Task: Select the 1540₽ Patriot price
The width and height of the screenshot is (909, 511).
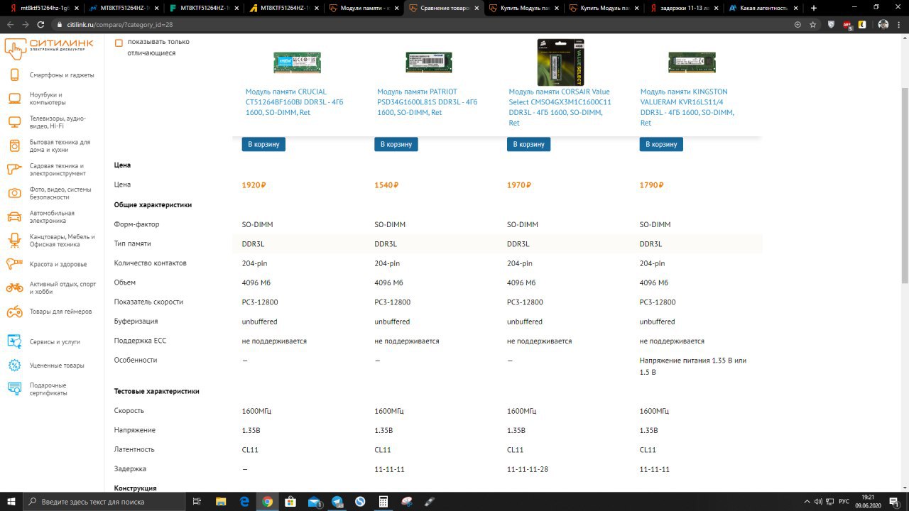Action: pos(386,185)
